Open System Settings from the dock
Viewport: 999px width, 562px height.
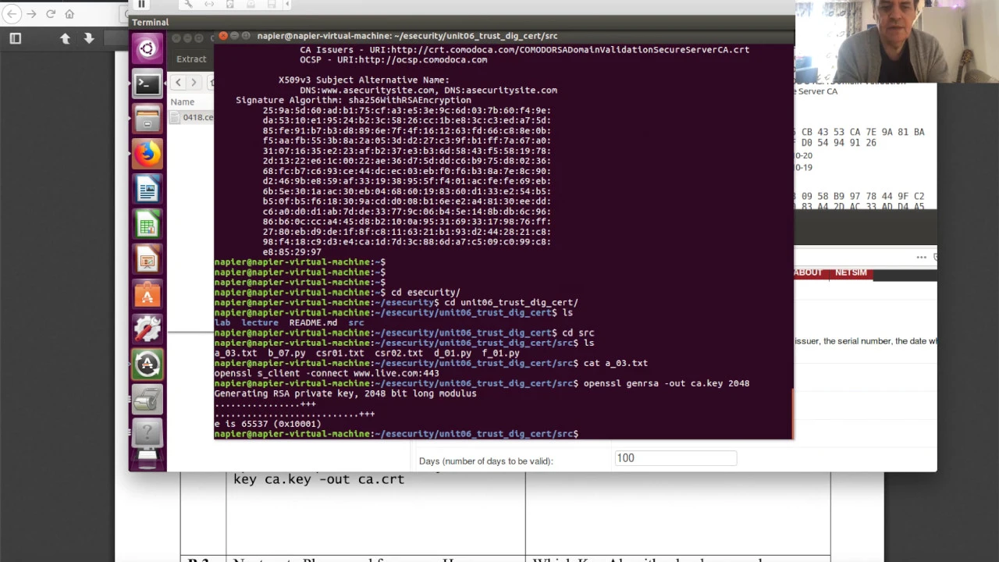(x=148, y=330)
